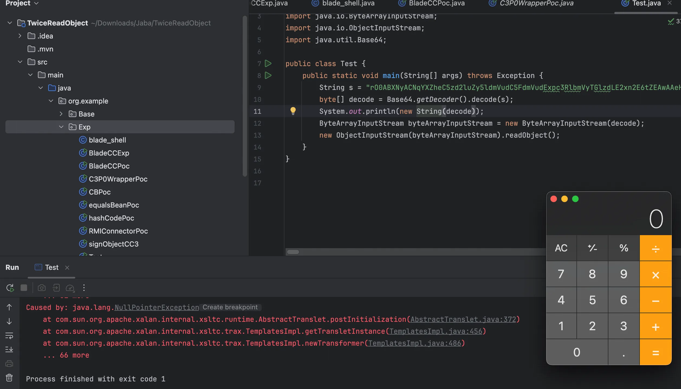The height and width of the screenshot is (389, 681).
Task: Click the Scroll to End console icon
Action: click(9, 349)
